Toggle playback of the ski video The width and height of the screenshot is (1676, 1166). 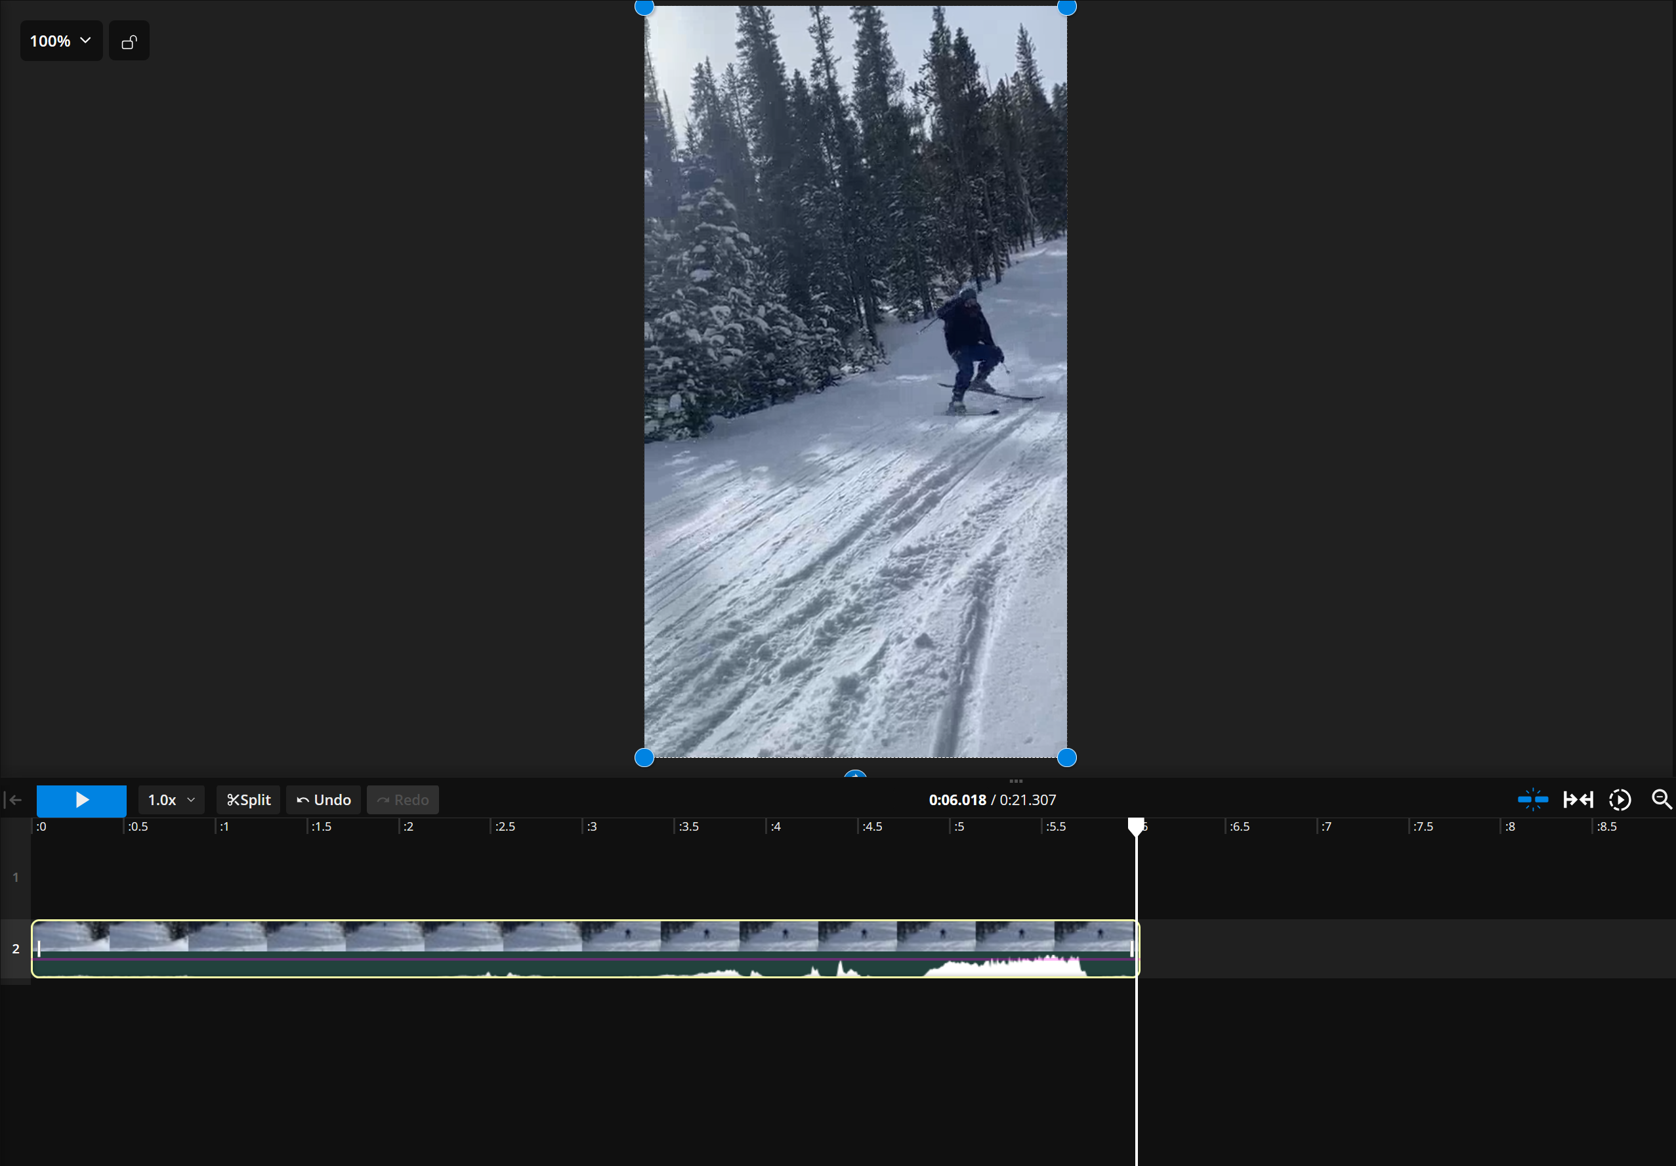coord(81,801)
